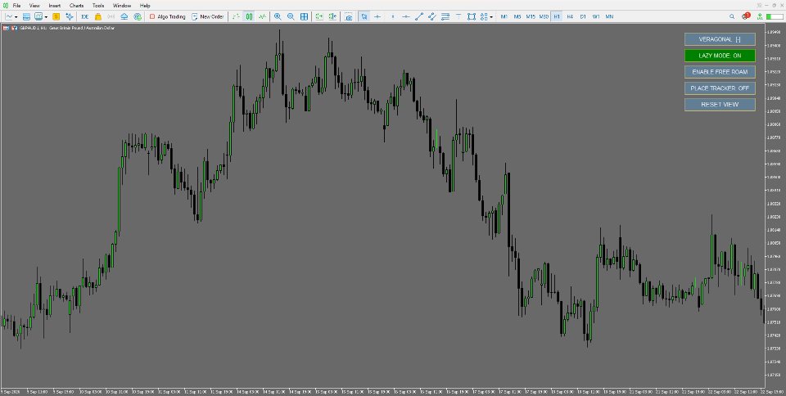Switch to line chart display
Viewport: 786px width, 396px height.
(x=262, y=16)
